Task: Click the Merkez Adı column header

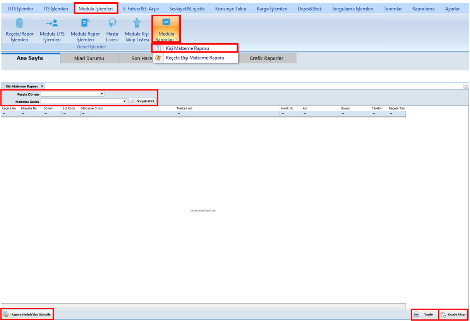Action: [x=228, y=109]
